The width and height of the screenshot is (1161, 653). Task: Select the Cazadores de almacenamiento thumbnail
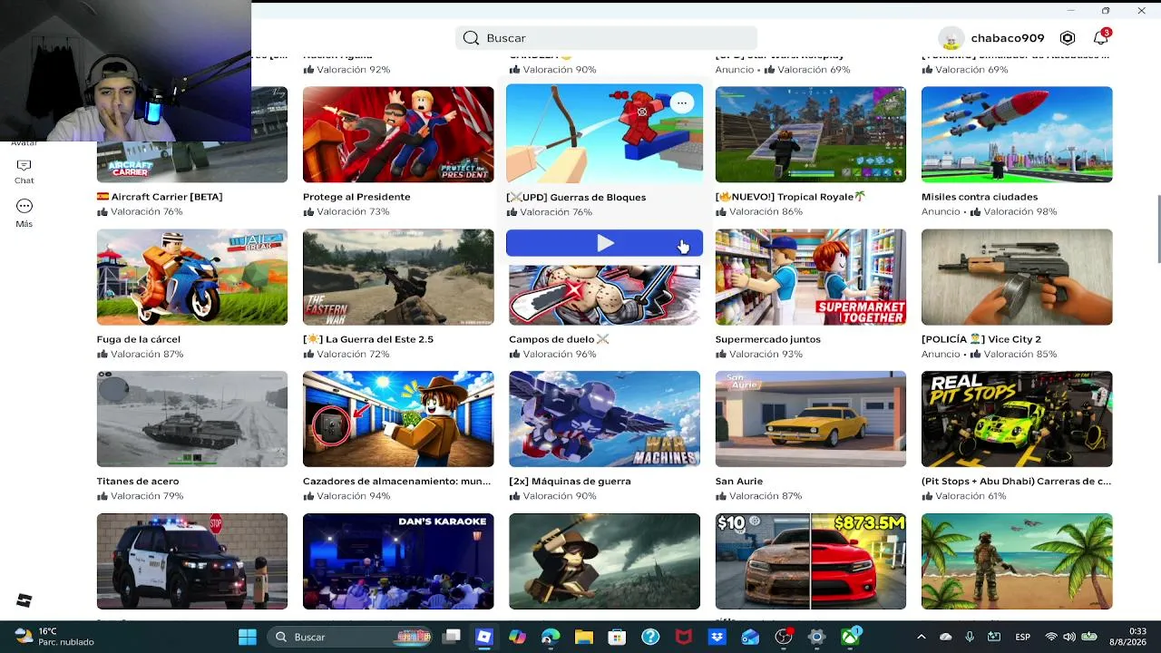click(x=398, y=419)
